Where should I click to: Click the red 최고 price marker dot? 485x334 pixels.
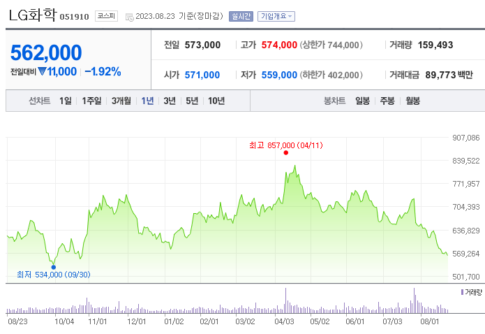[x=286, y=153]
